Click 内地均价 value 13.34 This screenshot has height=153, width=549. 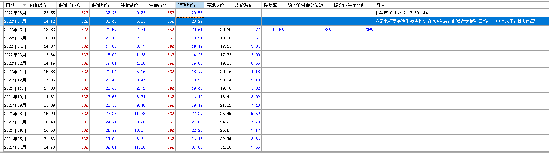click(42, 55)
